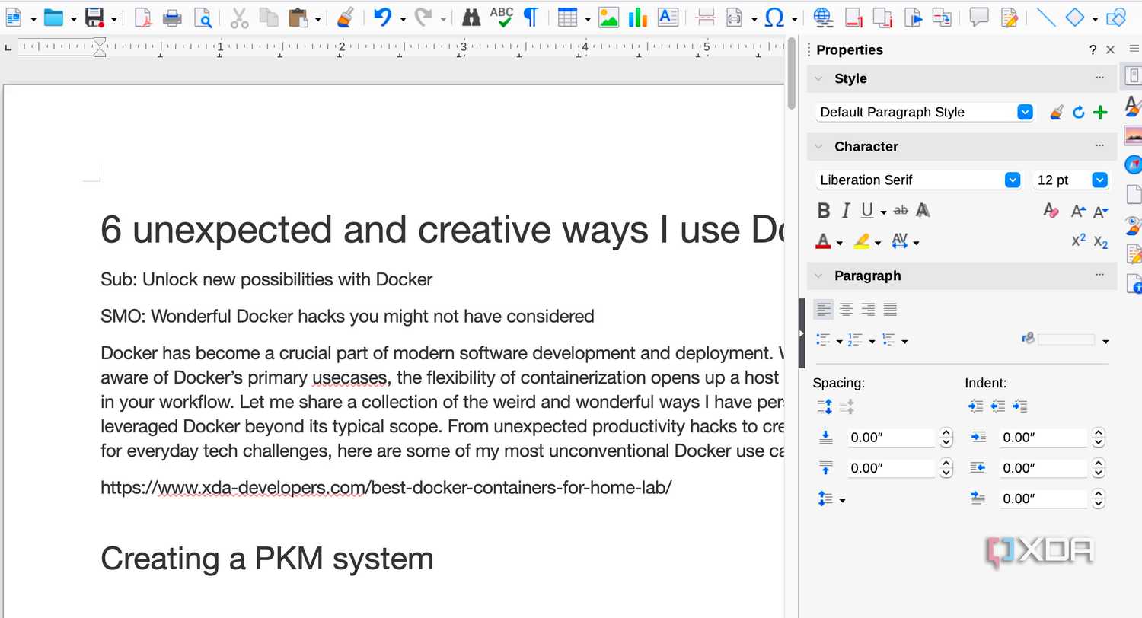Export the document as PDF
Screen dimensions: 1142x618
(x=143, y=17)
